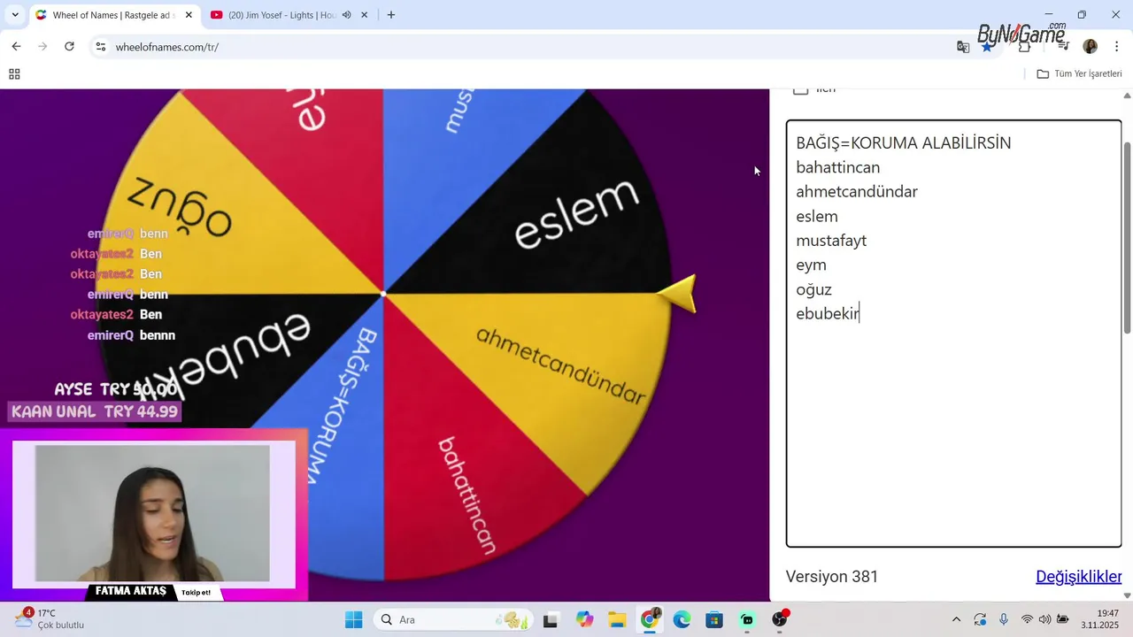
Task: Click the bahattincan entry in list
Action: click(x=837, y=167)
